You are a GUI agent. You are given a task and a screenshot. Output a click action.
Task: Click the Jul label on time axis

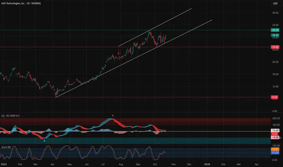pos(103,164)
